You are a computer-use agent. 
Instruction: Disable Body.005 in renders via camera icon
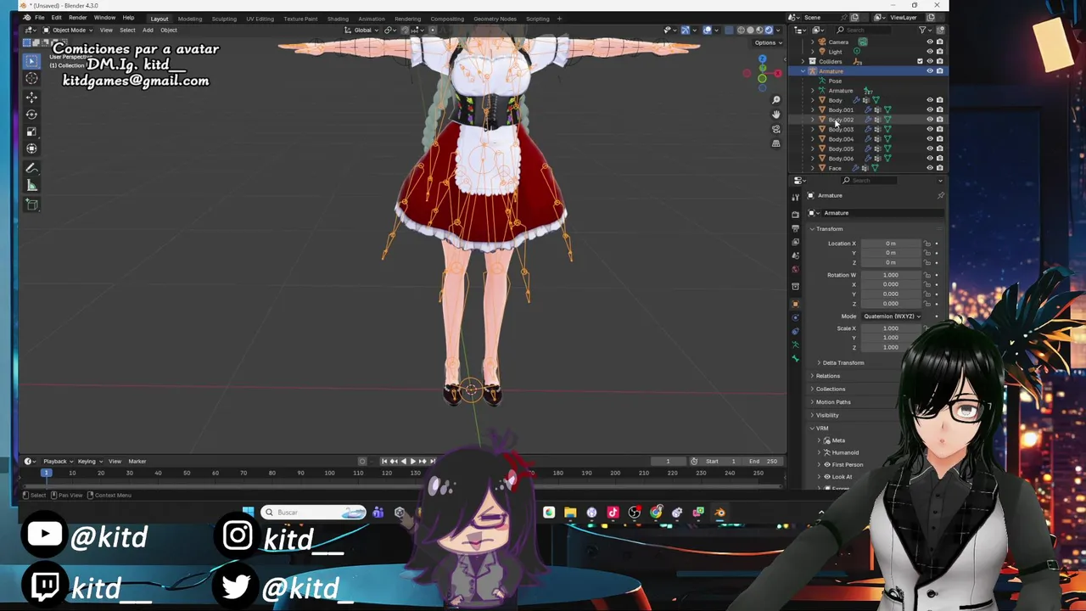pyautogui.click(x=939, y=149)
